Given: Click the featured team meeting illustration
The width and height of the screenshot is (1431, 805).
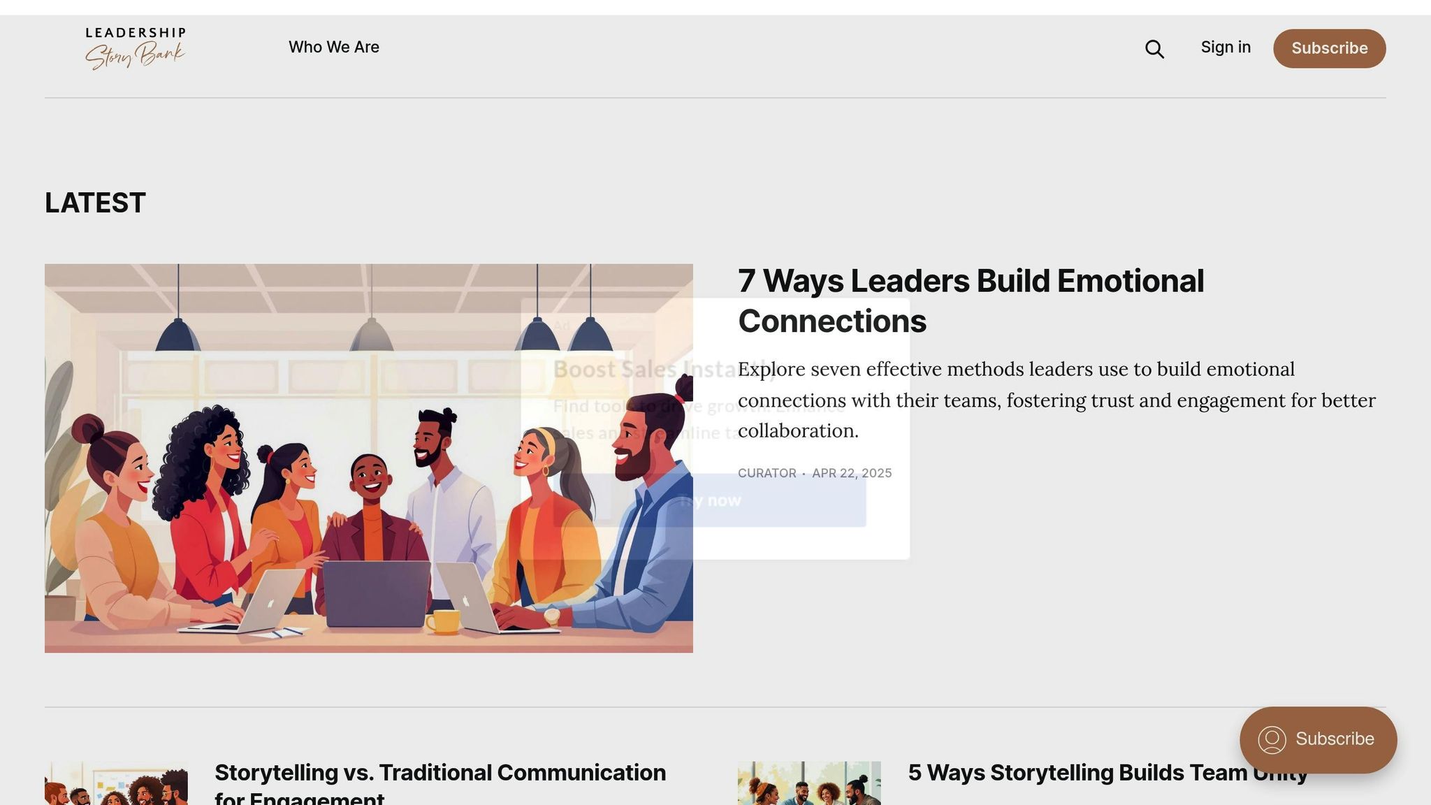Looking at the screenshot, I should [369, 458].
